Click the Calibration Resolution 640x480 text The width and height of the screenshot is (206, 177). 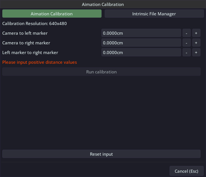34,24
